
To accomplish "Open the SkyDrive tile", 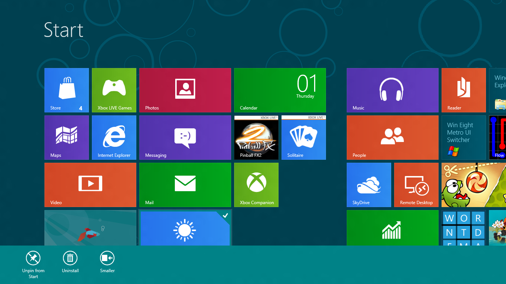I will pyautogui.click(x=369, y=185).
